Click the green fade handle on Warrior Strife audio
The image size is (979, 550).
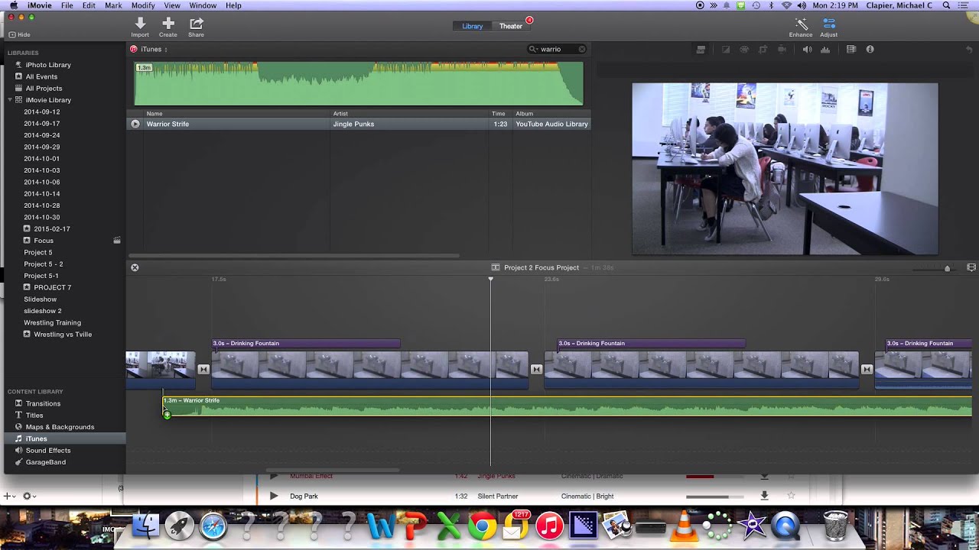point(167,414)
